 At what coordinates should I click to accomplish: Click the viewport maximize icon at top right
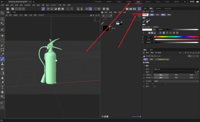[99, 15]
